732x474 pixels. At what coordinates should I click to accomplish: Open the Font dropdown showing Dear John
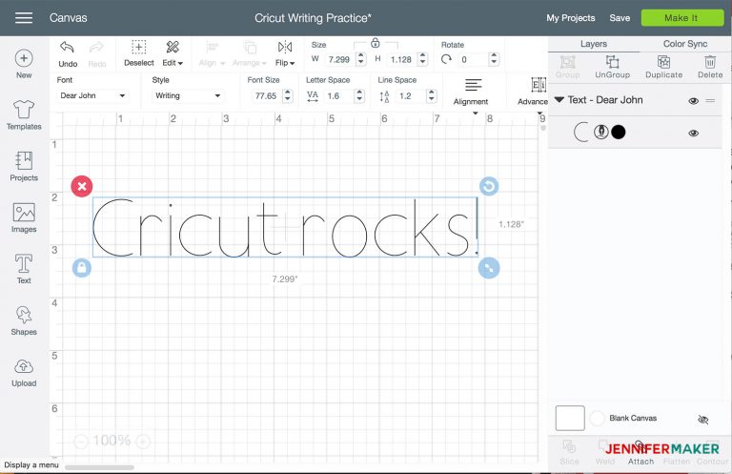[92, 95]
